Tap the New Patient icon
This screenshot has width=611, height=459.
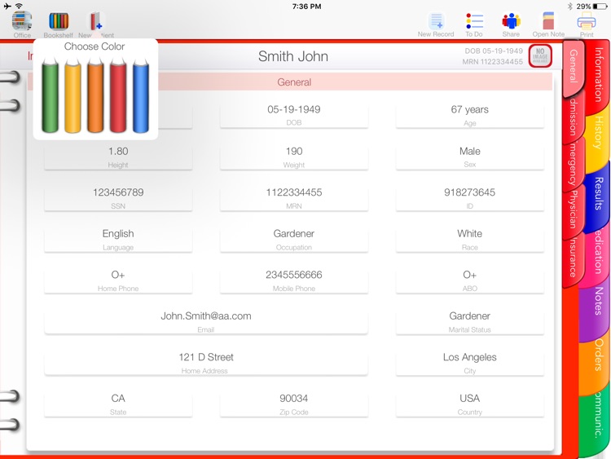(x=96, y=21)
